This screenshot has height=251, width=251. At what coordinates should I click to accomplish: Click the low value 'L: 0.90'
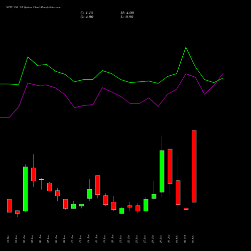pos(127,17)
